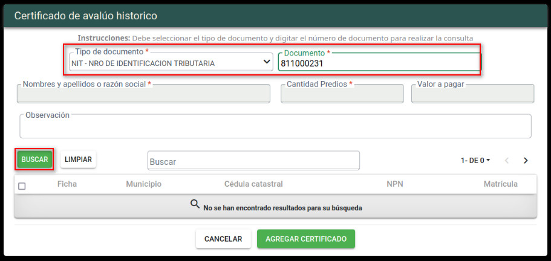Go to the next page arrow
This screenshot has width=551, height=261.
coord(526,161)
